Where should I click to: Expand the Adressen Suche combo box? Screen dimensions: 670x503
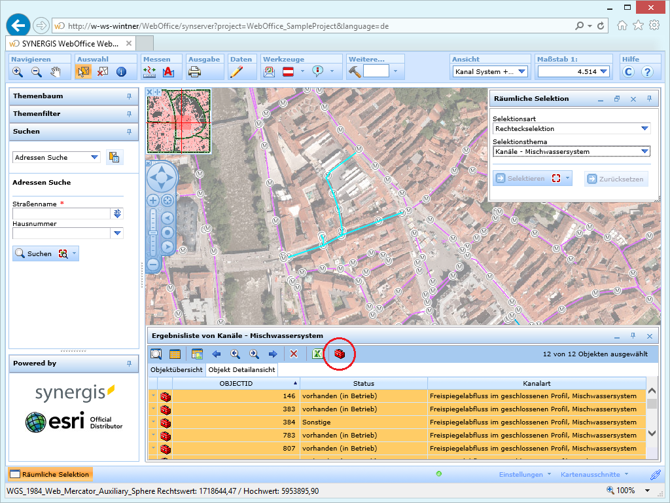95,157
